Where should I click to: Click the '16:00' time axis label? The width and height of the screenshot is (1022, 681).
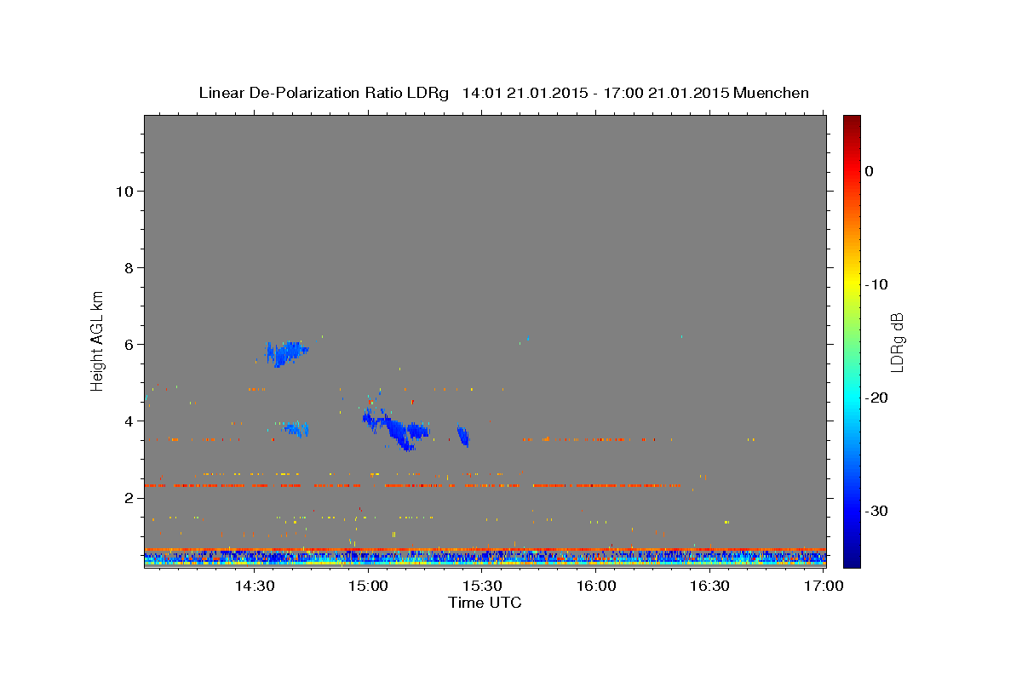click(x=596, y=586)
